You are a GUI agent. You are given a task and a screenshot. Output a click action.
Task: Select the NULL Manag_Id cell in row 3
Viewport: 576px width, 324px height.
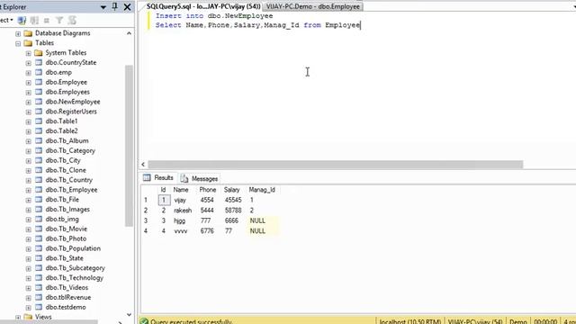coord(262,220)
